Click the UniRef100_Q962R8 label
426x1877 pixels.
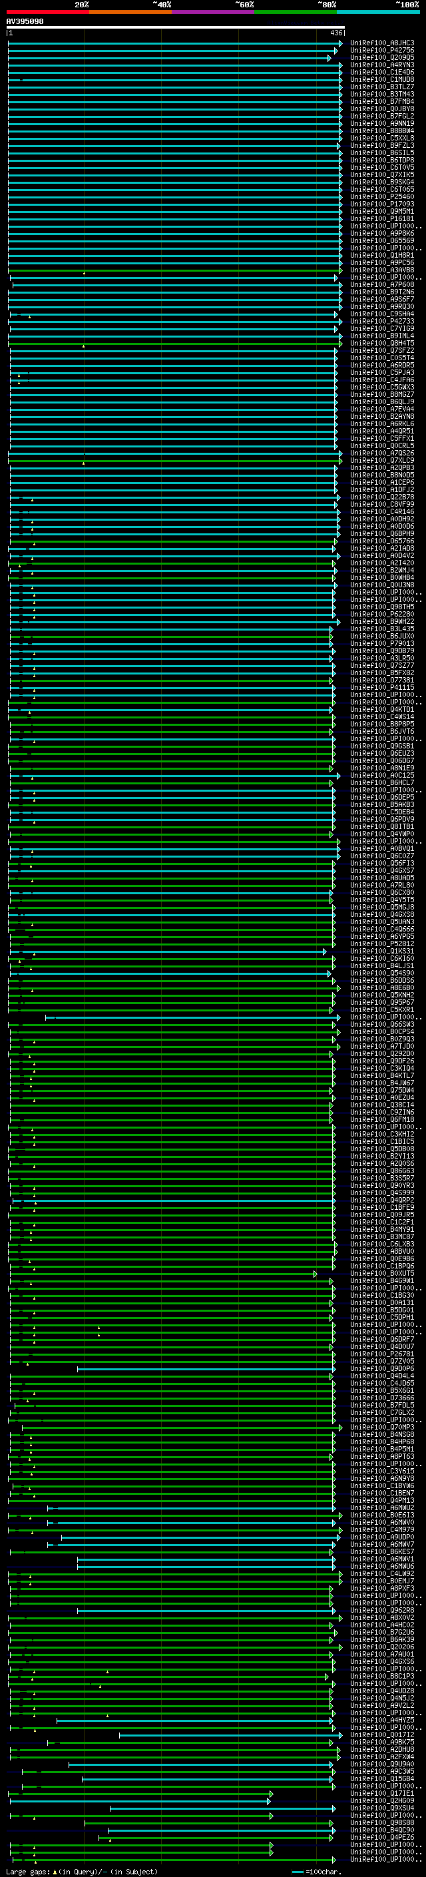coord(382,1609)
